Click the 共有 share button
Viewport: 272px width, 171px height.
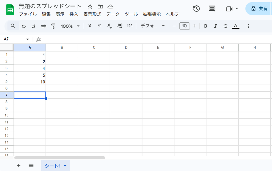point(259,9)
